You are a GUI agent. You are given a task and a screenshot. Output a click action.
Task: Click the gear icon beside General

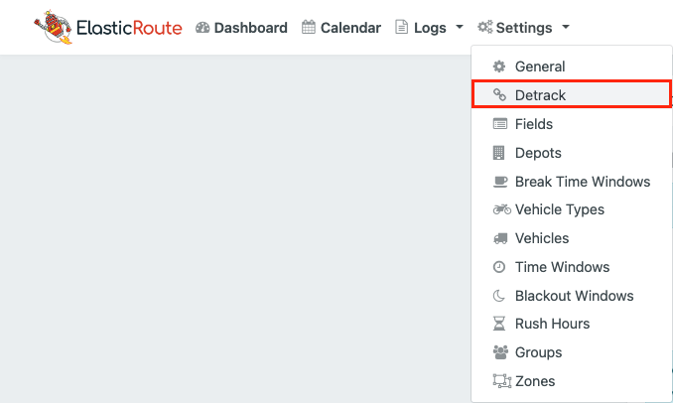tap(498, 67)
